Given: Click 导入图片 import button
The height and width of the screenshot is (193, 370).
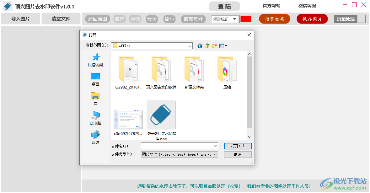Looking at the screenshot, I should [20, 19].
